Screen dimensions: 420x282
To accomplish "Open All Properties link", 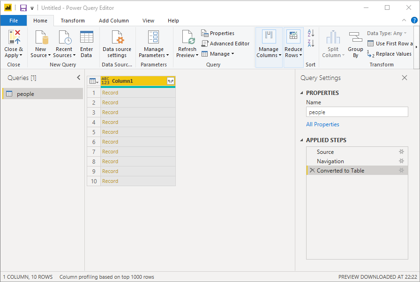I will pos(322,124).
